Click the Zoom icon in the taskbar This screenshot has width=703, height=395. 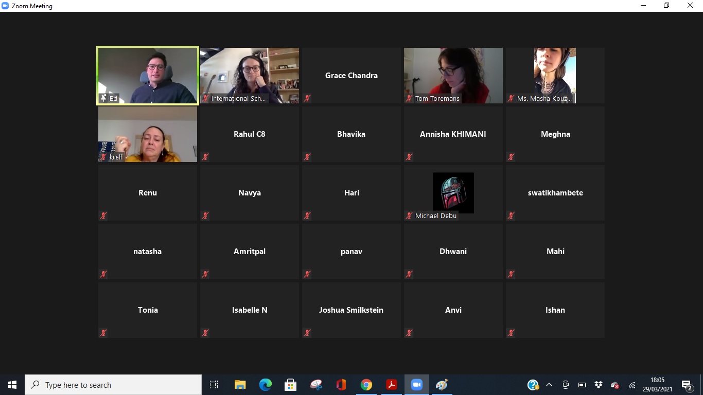click(416, 385)
